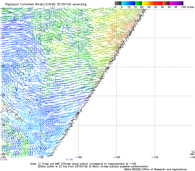
Task: Select the -14 latitude axis label
Action: tap(3, 66)
